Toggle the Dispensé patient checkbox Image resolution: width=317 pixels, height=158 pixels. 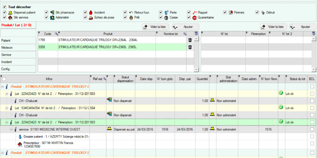(x=5, y=13)
